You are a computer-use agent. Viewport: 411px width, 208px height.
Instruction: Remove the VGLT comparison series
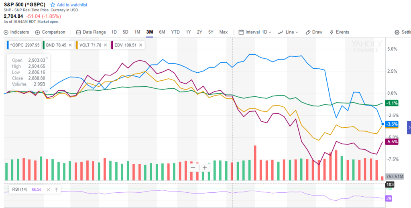[x=106, y=45]
